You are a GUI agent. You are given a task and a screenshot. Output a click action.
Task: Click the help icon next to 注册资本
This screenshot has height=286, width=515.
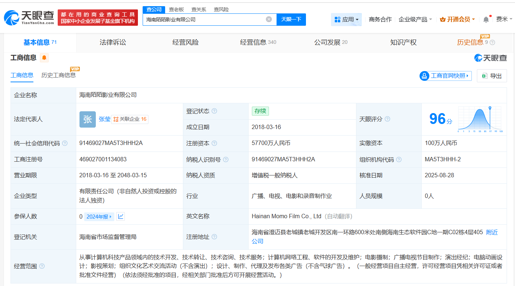click(214, 143)
